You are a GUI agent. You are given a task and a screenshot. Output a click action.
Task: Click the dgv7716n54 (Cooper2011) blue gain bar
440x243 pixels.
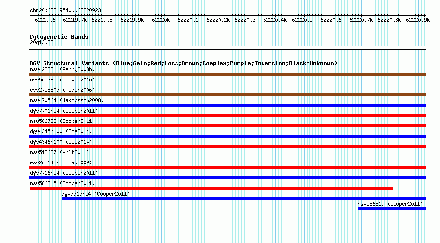227,178
